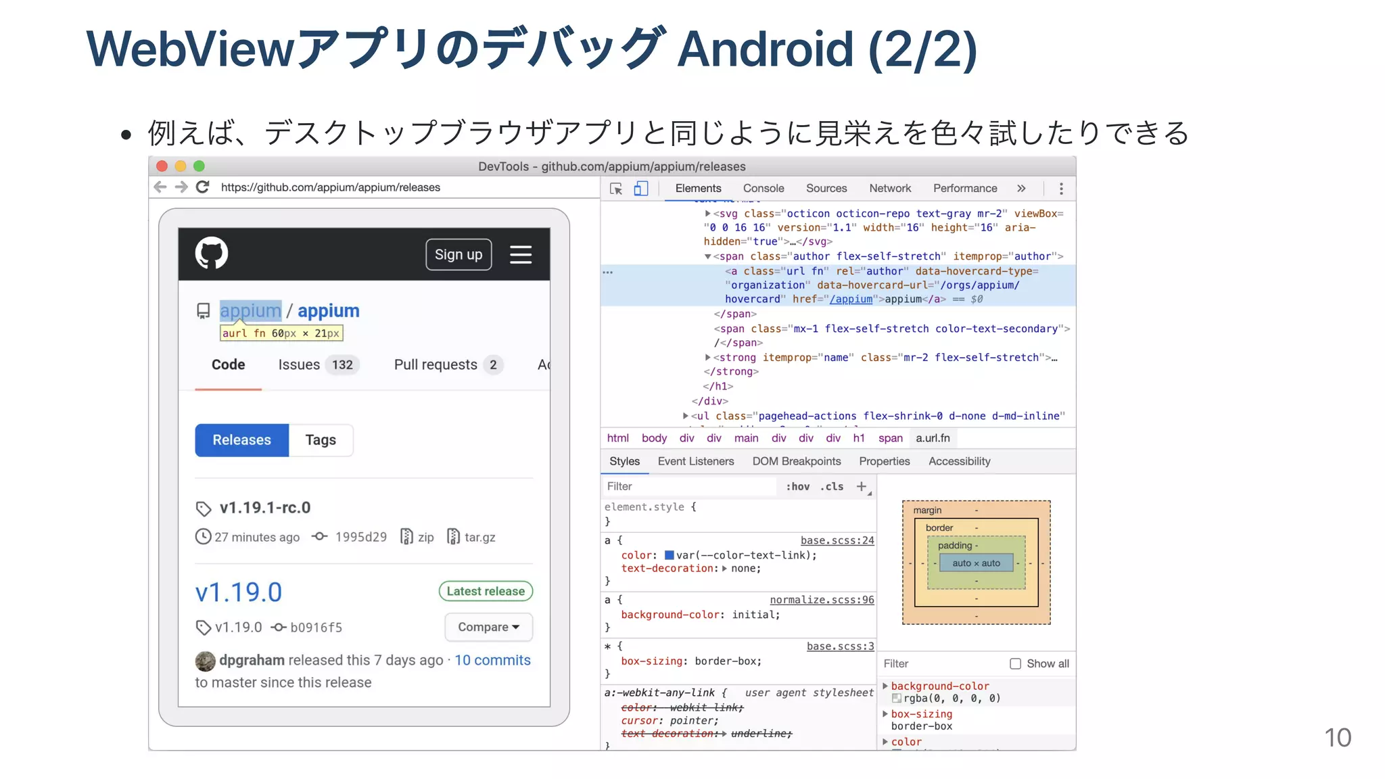Click the dpgraham avatar
This screenshot has height=779, width=1385.
(205, 661)
